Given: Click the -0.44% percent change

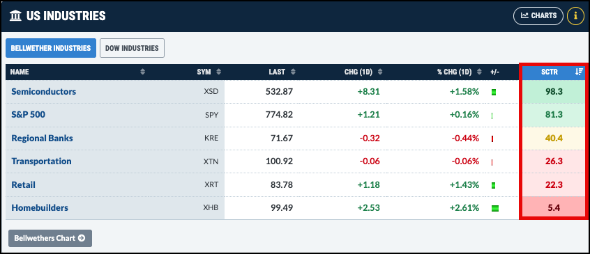Looking at the screenshot, I should coord(465,138).
